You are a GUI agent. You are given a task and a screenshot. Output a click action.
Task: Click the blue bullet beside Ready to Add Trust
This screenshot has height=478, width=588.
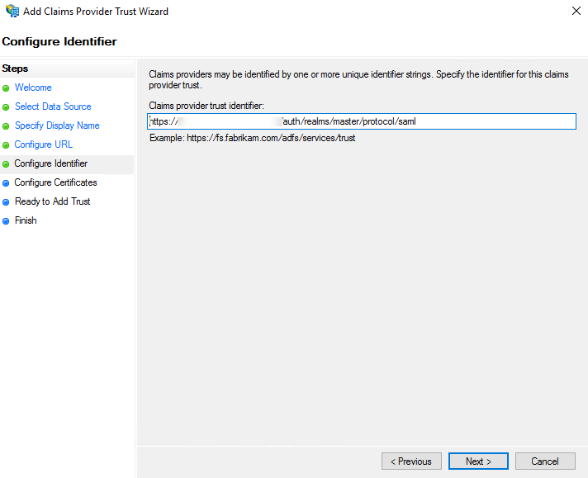7,202
